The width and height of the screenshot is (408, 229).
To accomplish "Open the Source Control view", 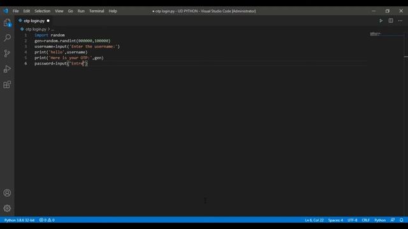I will [x=7, y=53].
